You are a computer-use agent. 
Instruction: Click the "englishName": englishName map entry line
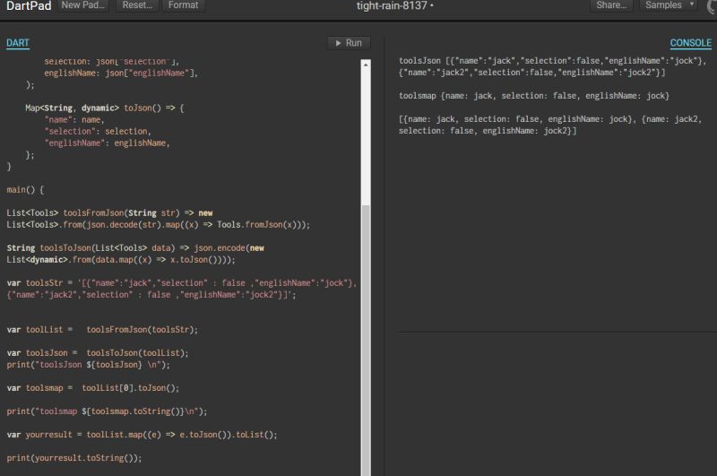[107, 143]
